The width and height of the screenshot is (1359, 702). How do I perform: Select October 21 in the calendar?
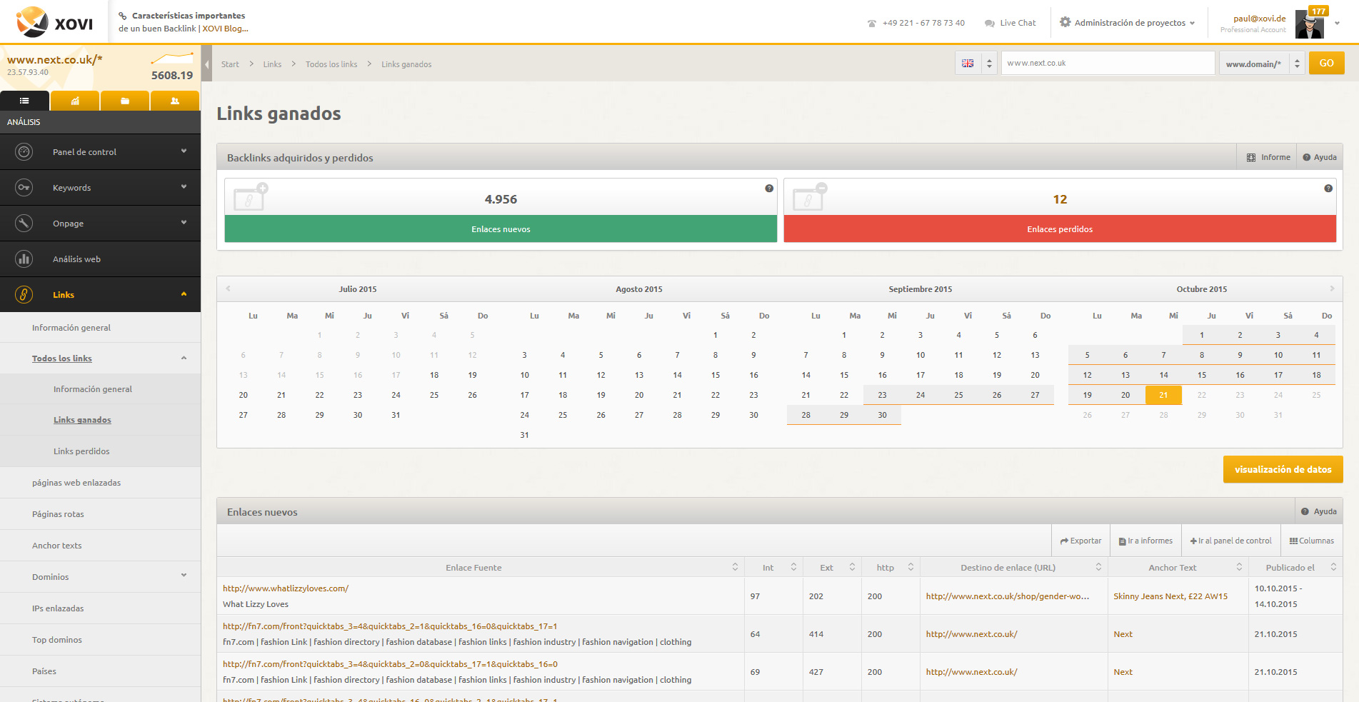tap(1163, 395)
